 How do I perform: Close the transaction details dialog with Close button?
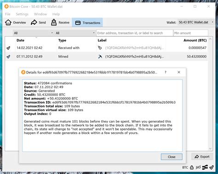click(172, 157)
